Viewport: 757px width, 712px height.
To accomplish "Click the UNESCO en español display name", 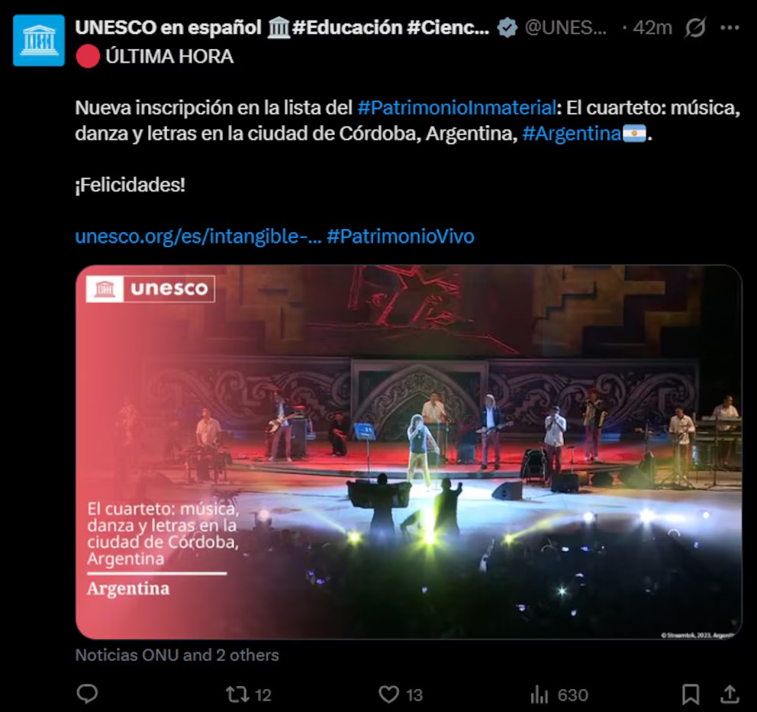I will (168, 27).
